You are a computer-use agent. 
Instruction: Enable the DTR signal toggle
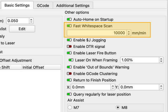click(69, 46)
